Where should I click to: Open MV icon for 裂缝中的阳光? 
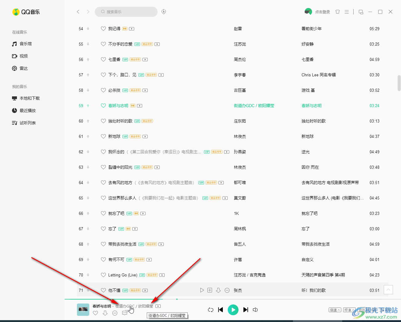(x=157, y=167)
